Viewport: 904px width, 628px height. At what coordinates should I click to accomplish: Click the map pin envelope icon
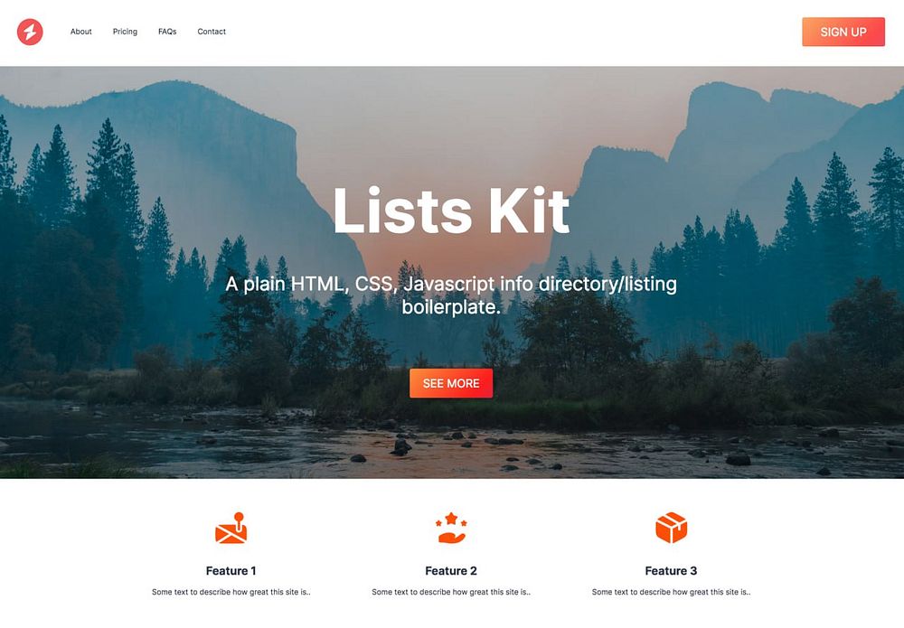click(231, 528)
